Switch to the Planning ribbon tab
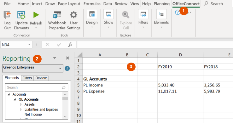Image resolution: width=233 pixels, height=123 pixels. (161, 4)
